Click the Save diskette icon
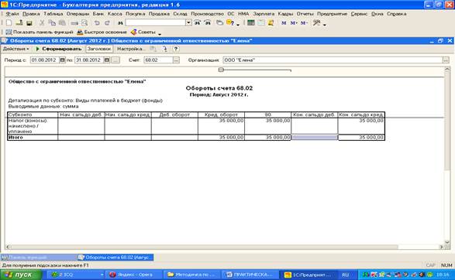The image size is (455, 280). coord(29,23)
